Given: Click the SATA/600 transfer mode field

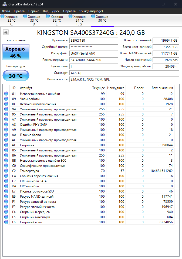Looking at the screenshot, I should click(93, 60).
